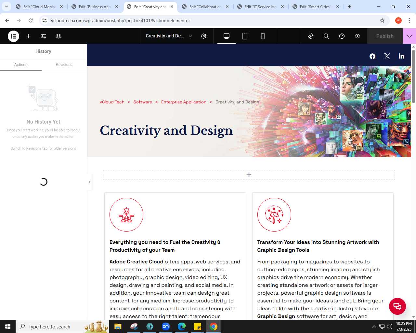This screenshot has height=333, width=416.
Task: Open File Explorer from taskbar
Action: (x=118, y=326)
